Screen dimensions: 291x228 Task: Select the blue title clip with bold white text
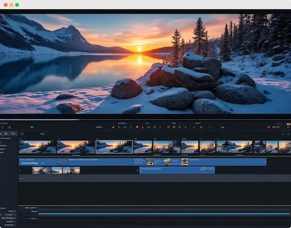pos(38,162)
